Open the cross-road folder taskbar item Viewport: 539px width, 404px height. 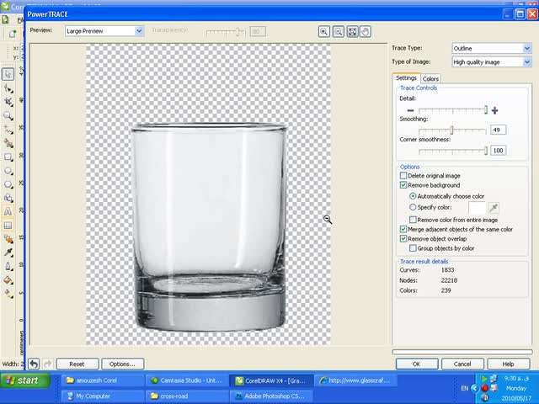click(188, 396)
